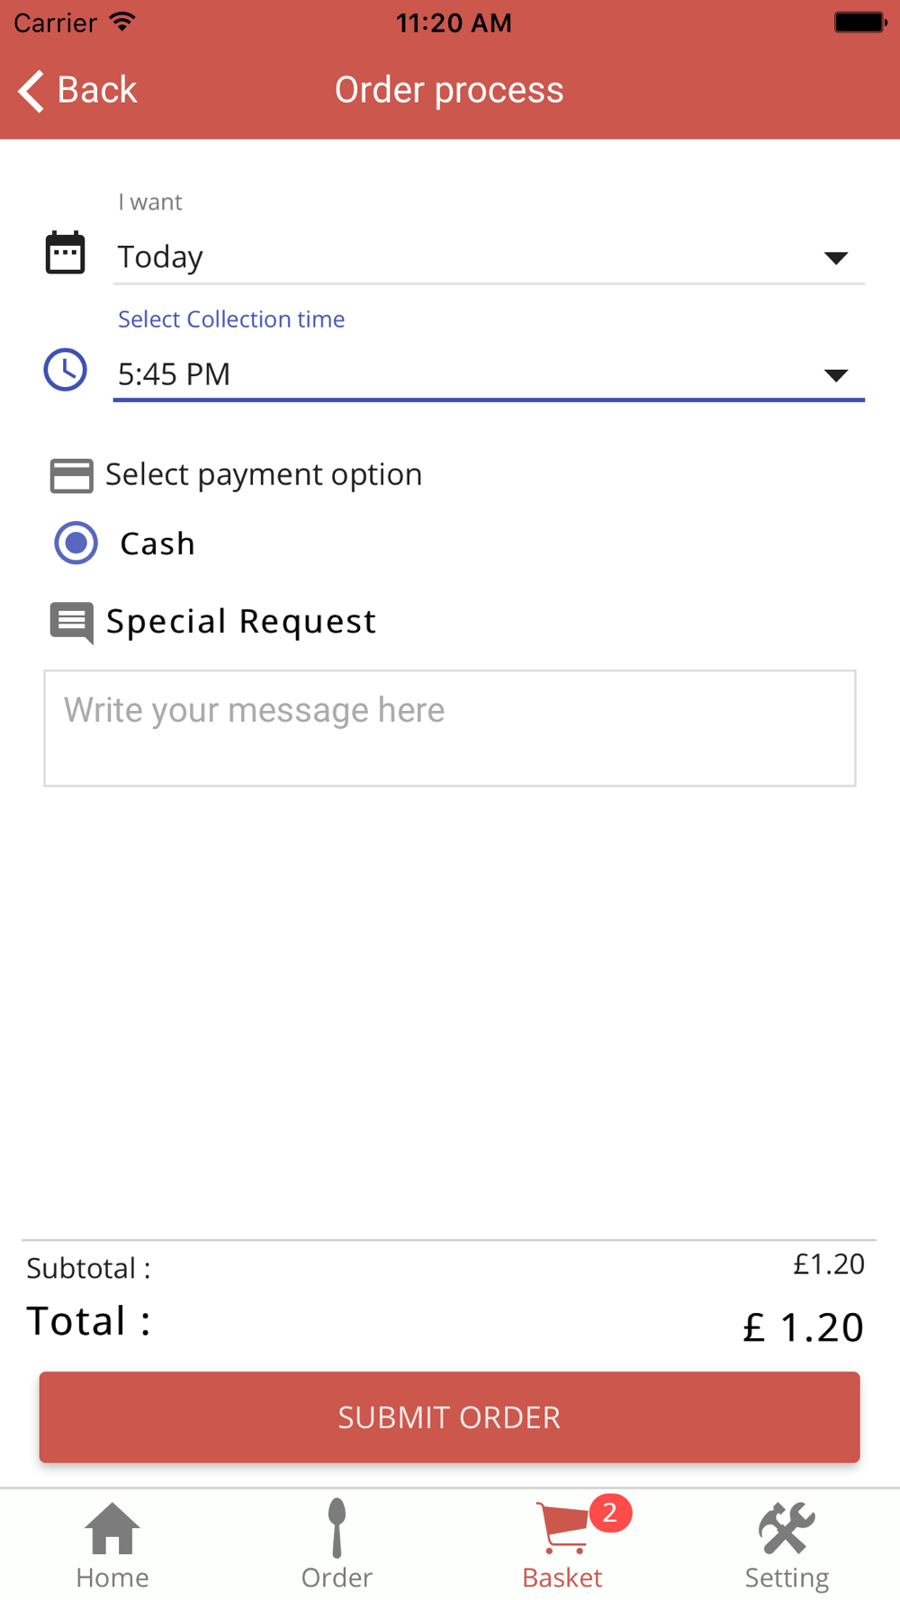Submit the order with SUBMIT ORDER button
This screenshot has width=900, height=1600.
click(x=449, y=1417)
